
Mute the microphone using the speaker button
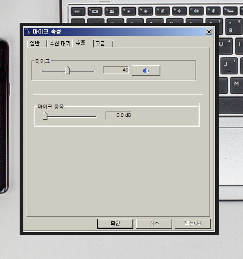(146, 71)
